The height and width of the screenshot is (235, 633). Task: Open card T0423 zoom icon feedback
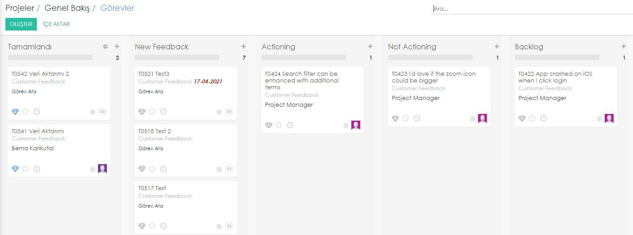point(439,96)
